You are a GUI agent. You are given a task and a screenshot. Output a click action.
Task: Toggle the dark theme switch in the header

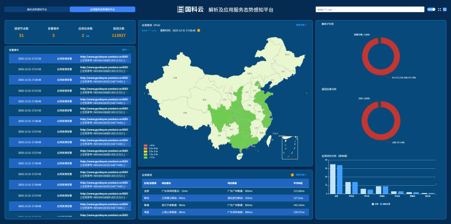[431, 10]
